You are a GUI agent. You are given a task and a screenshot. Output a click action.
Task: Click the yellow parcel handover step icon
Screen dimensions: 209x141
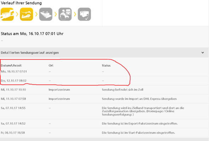(x=7, y=14)
